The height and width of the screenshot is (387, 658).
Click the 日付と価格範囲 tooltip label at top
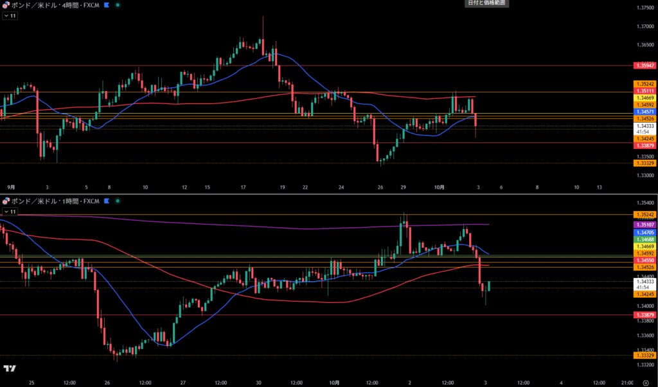(x=486, y=3)
